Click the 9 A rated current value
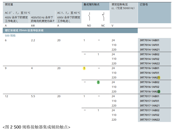178x135 pixels. (x=6, y=68)
